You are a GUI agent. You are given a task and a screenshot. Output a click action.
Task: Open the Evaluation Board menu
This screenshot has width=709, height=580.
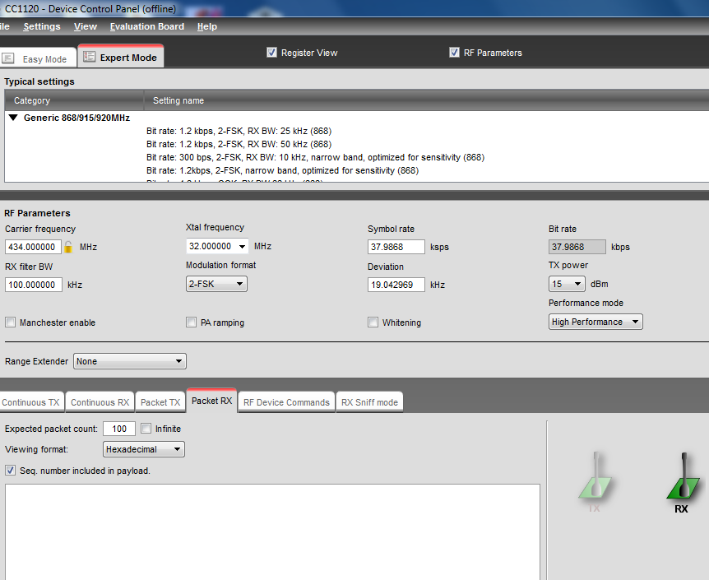[147, 26]
